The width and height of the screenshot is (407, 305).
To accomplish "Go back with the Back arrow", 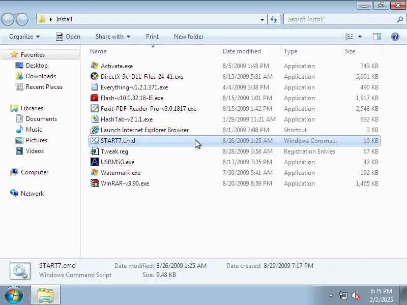I will coord(8,19).
